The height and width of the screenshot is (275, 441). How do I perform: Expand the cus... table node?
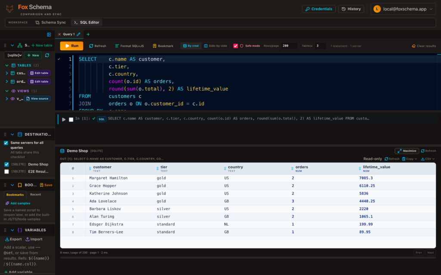point(7,73)
